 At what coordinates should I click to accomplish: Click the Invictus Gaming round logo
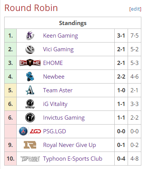pyautogui.click(x=30, y=118)
